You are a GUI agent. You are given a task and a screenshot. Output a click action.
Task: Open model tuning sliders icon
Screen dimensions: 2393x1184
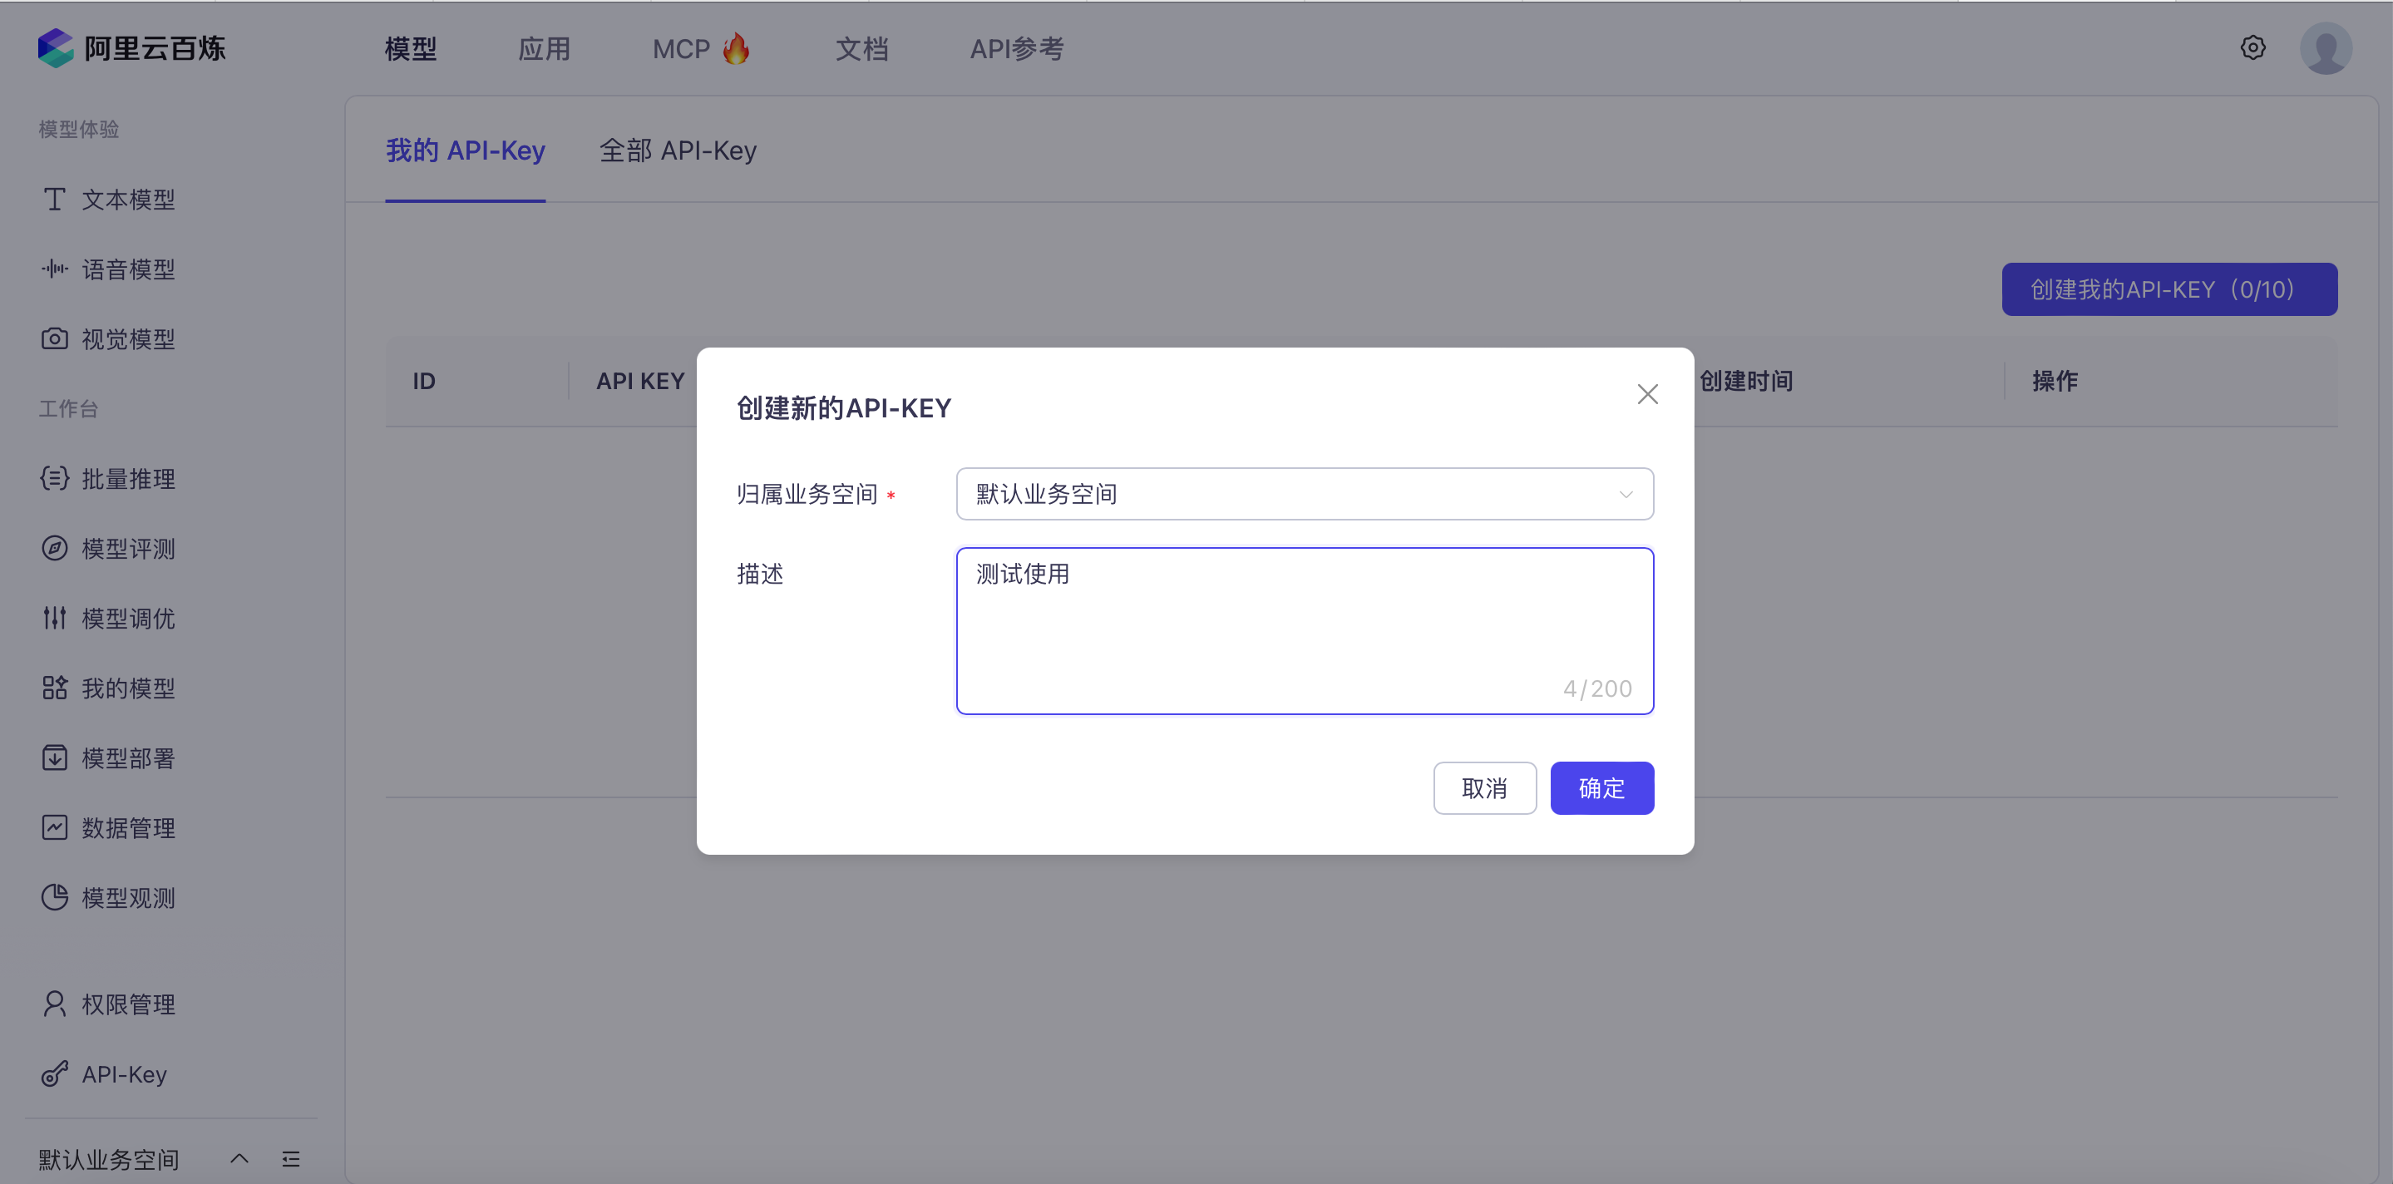click(54, 618)
